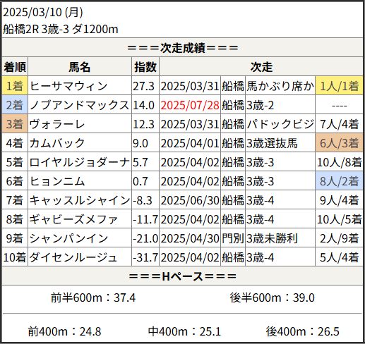Image resolution: width=365 pixels, height=344 pixels.
Task: Select the blue 8人/2着 result cell
Action: [339, 181]
